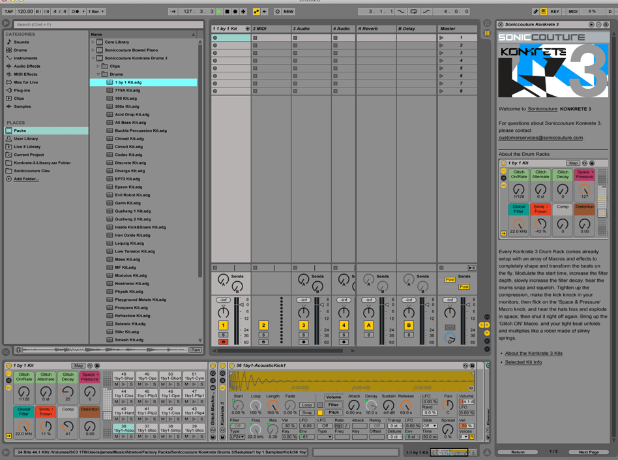Select Acid Drop Kit.adg file

132,114
